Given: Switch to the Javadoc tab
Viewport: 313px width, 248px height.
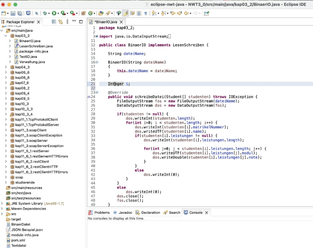Looking at the screenshot, I should tap(125, 212).
